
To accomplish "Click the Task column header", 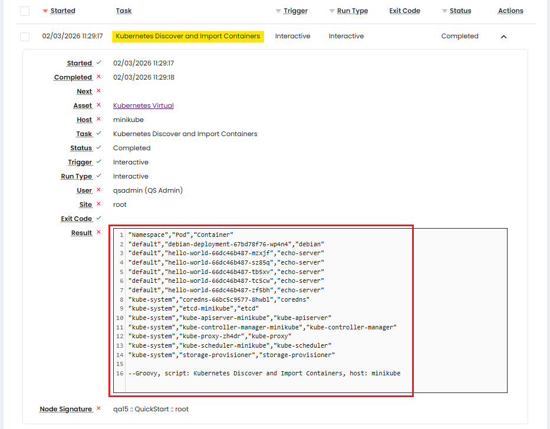I will (124, 11).
